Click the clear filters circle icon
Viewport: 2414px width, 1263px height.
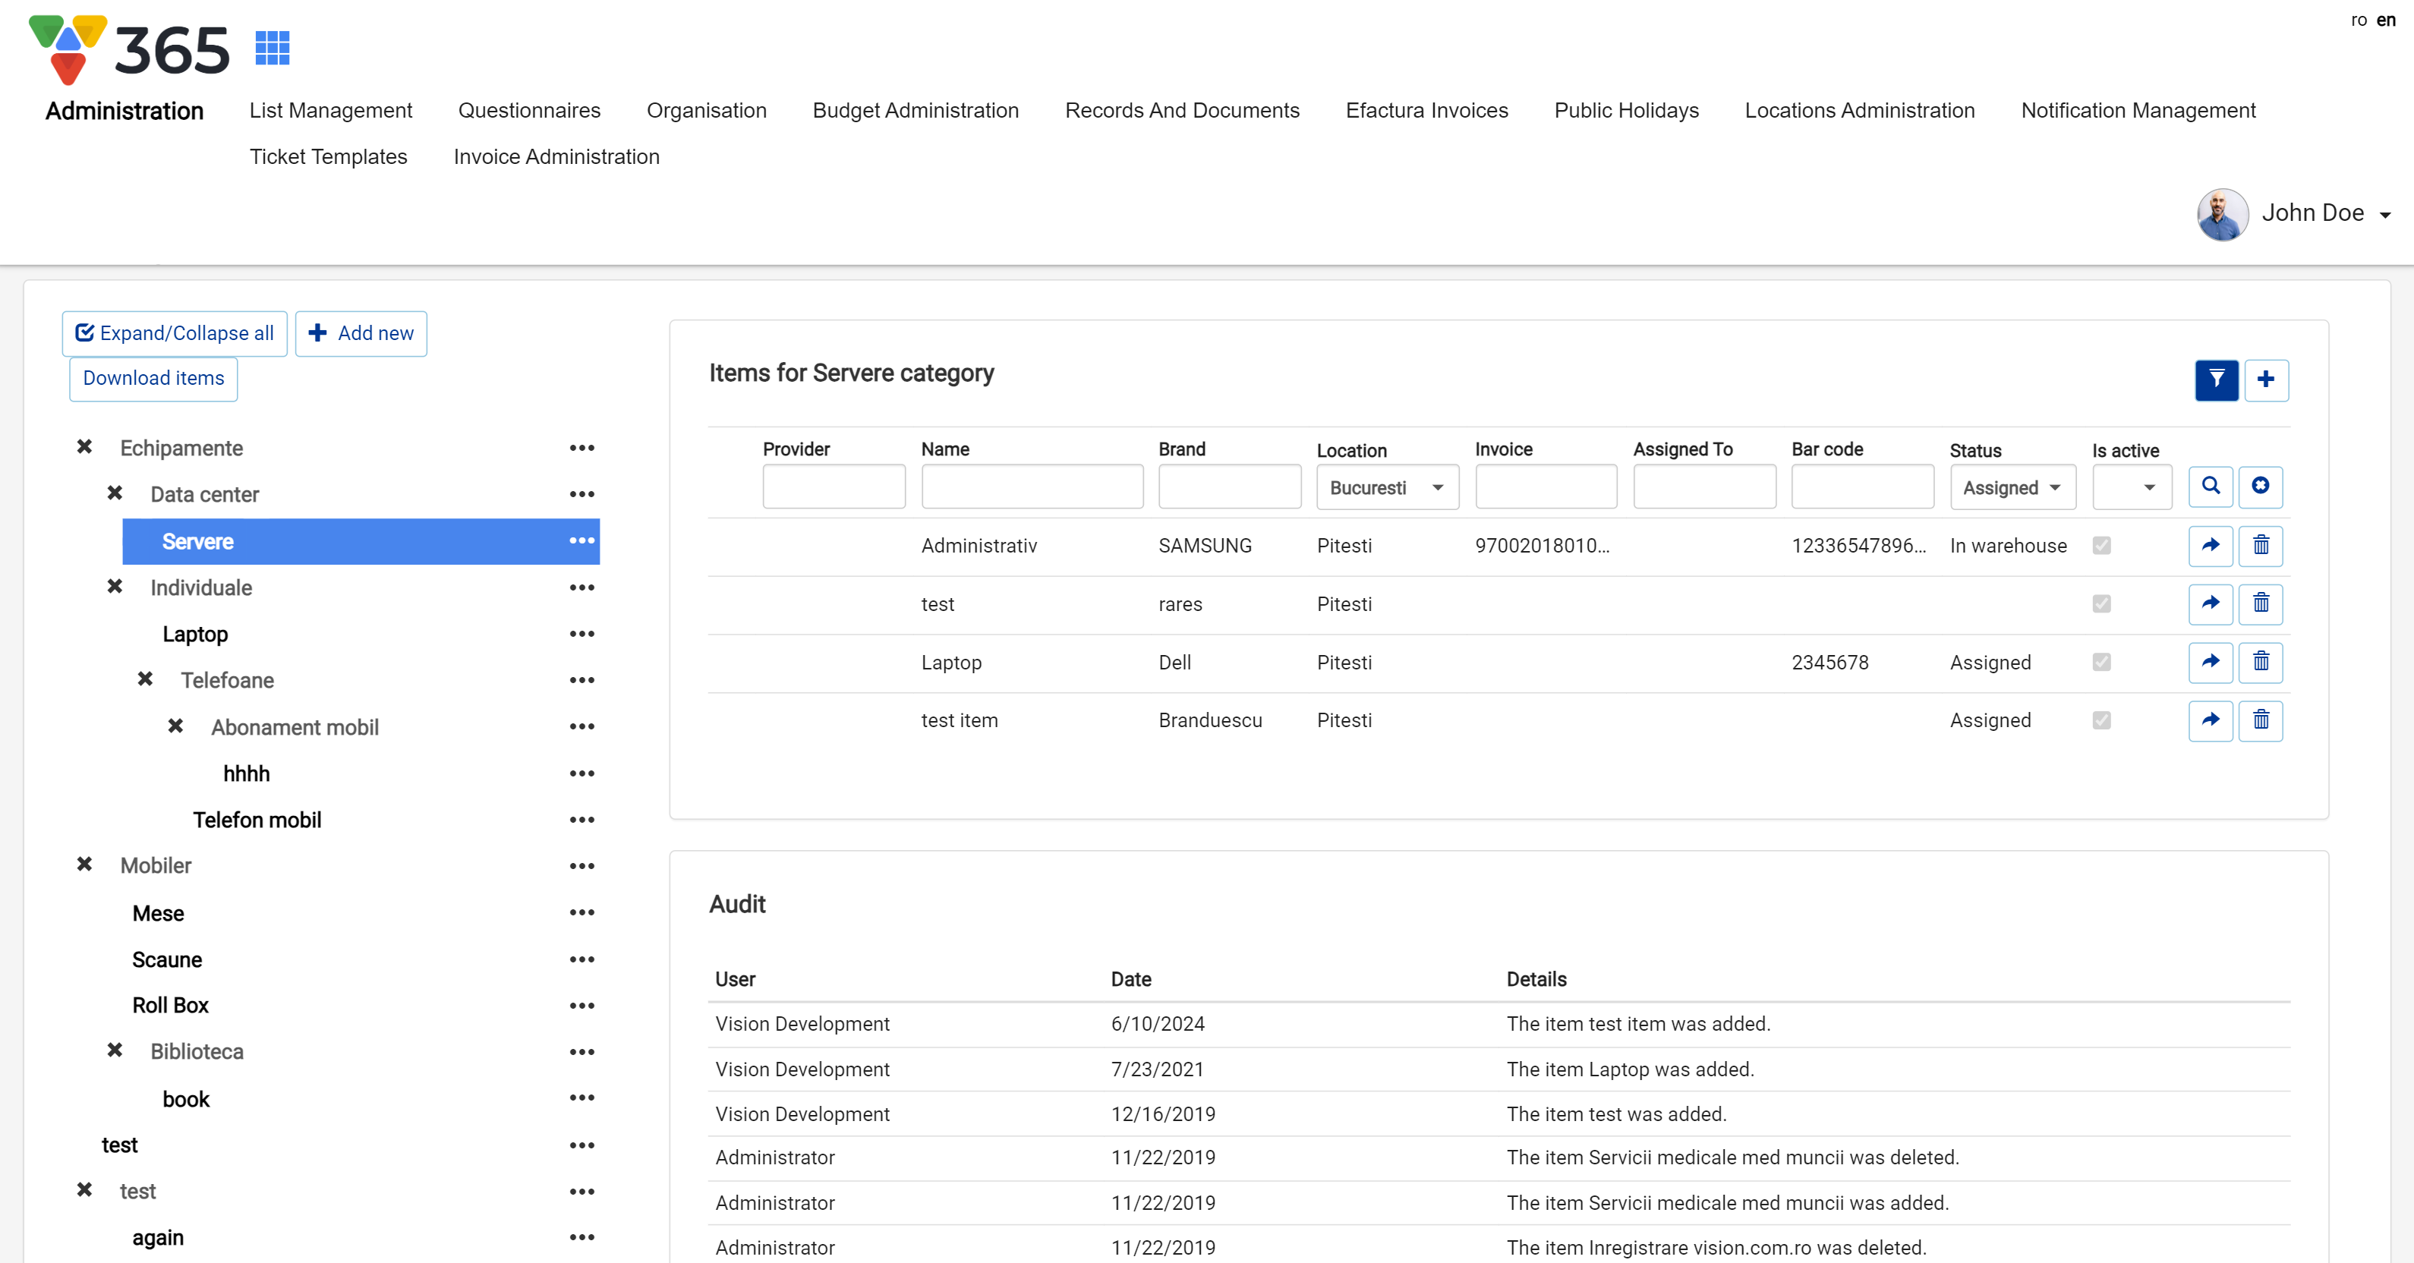click(2259, 487)
